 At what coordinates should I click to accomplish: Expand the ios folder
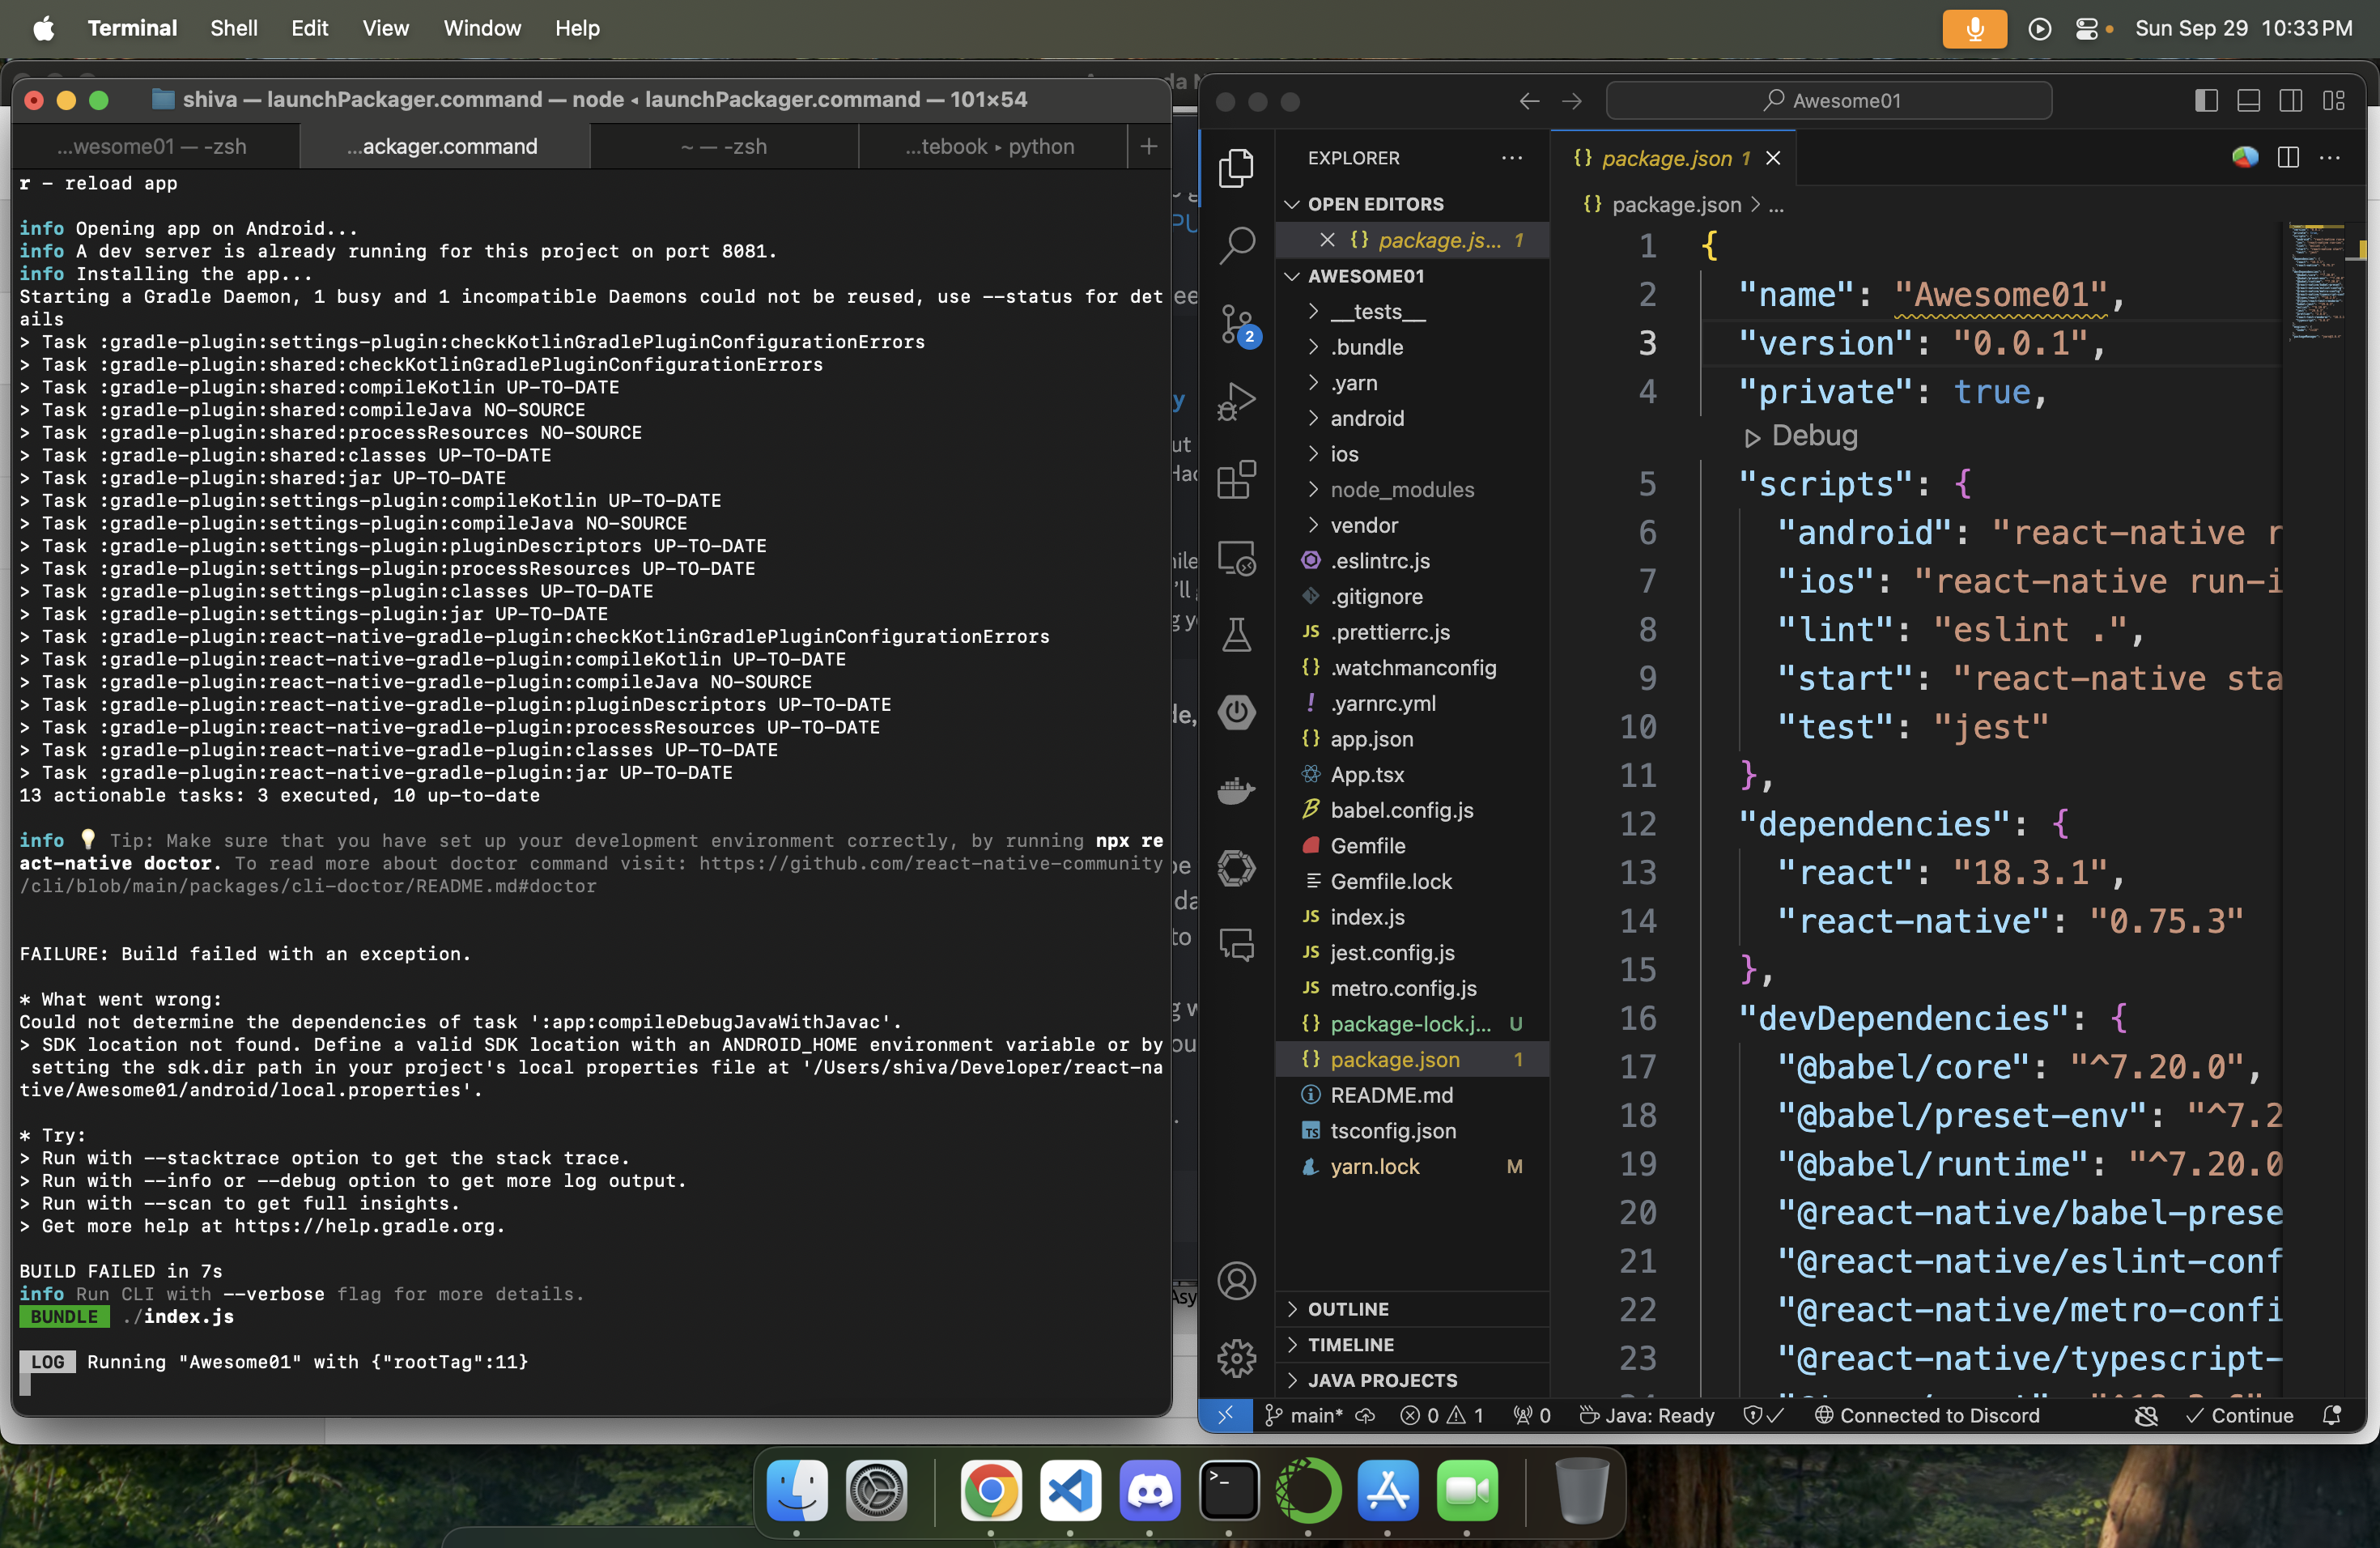click(x=1412, y=454)
